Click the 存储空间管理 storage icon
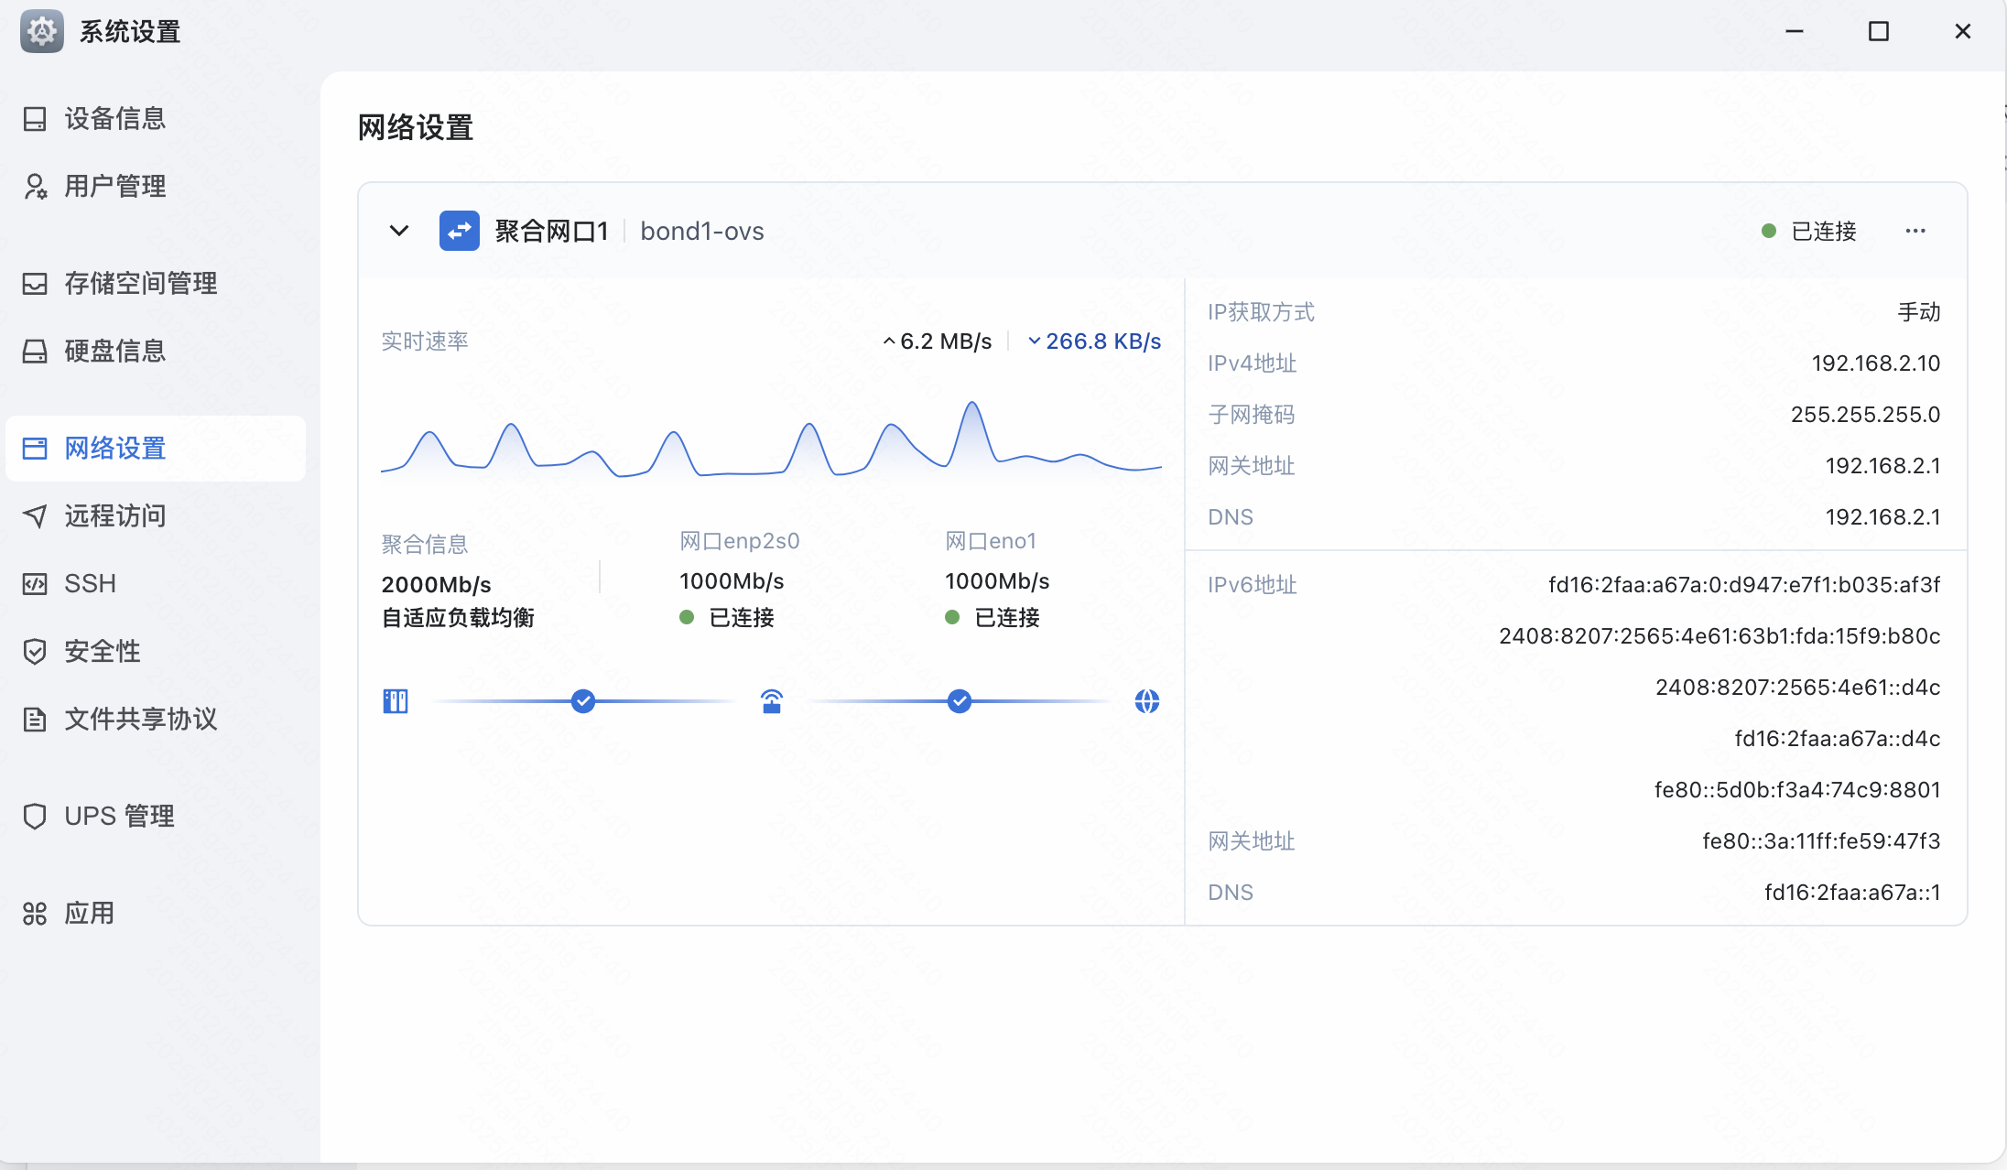The width and height of the screenshot is (2007, 1170). (35, 284)
